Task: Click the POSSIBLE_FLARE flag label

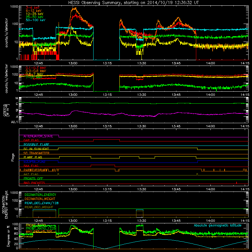Action: click(36, 145)
